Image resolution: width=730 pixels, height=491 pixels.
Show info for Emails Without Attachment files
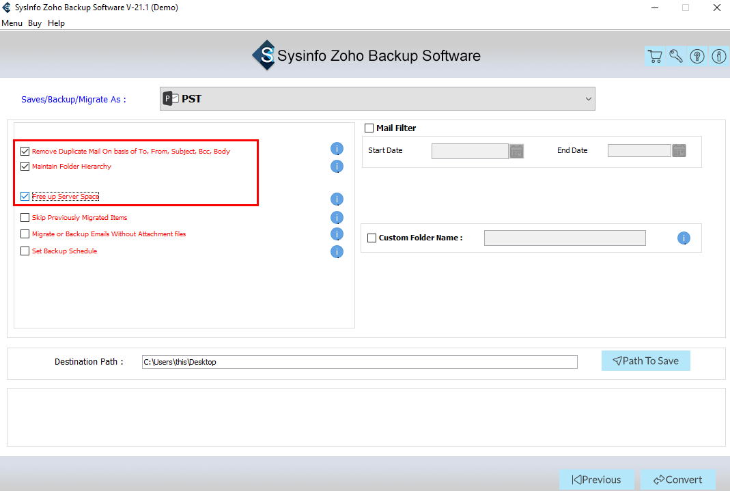coord(337,234)
